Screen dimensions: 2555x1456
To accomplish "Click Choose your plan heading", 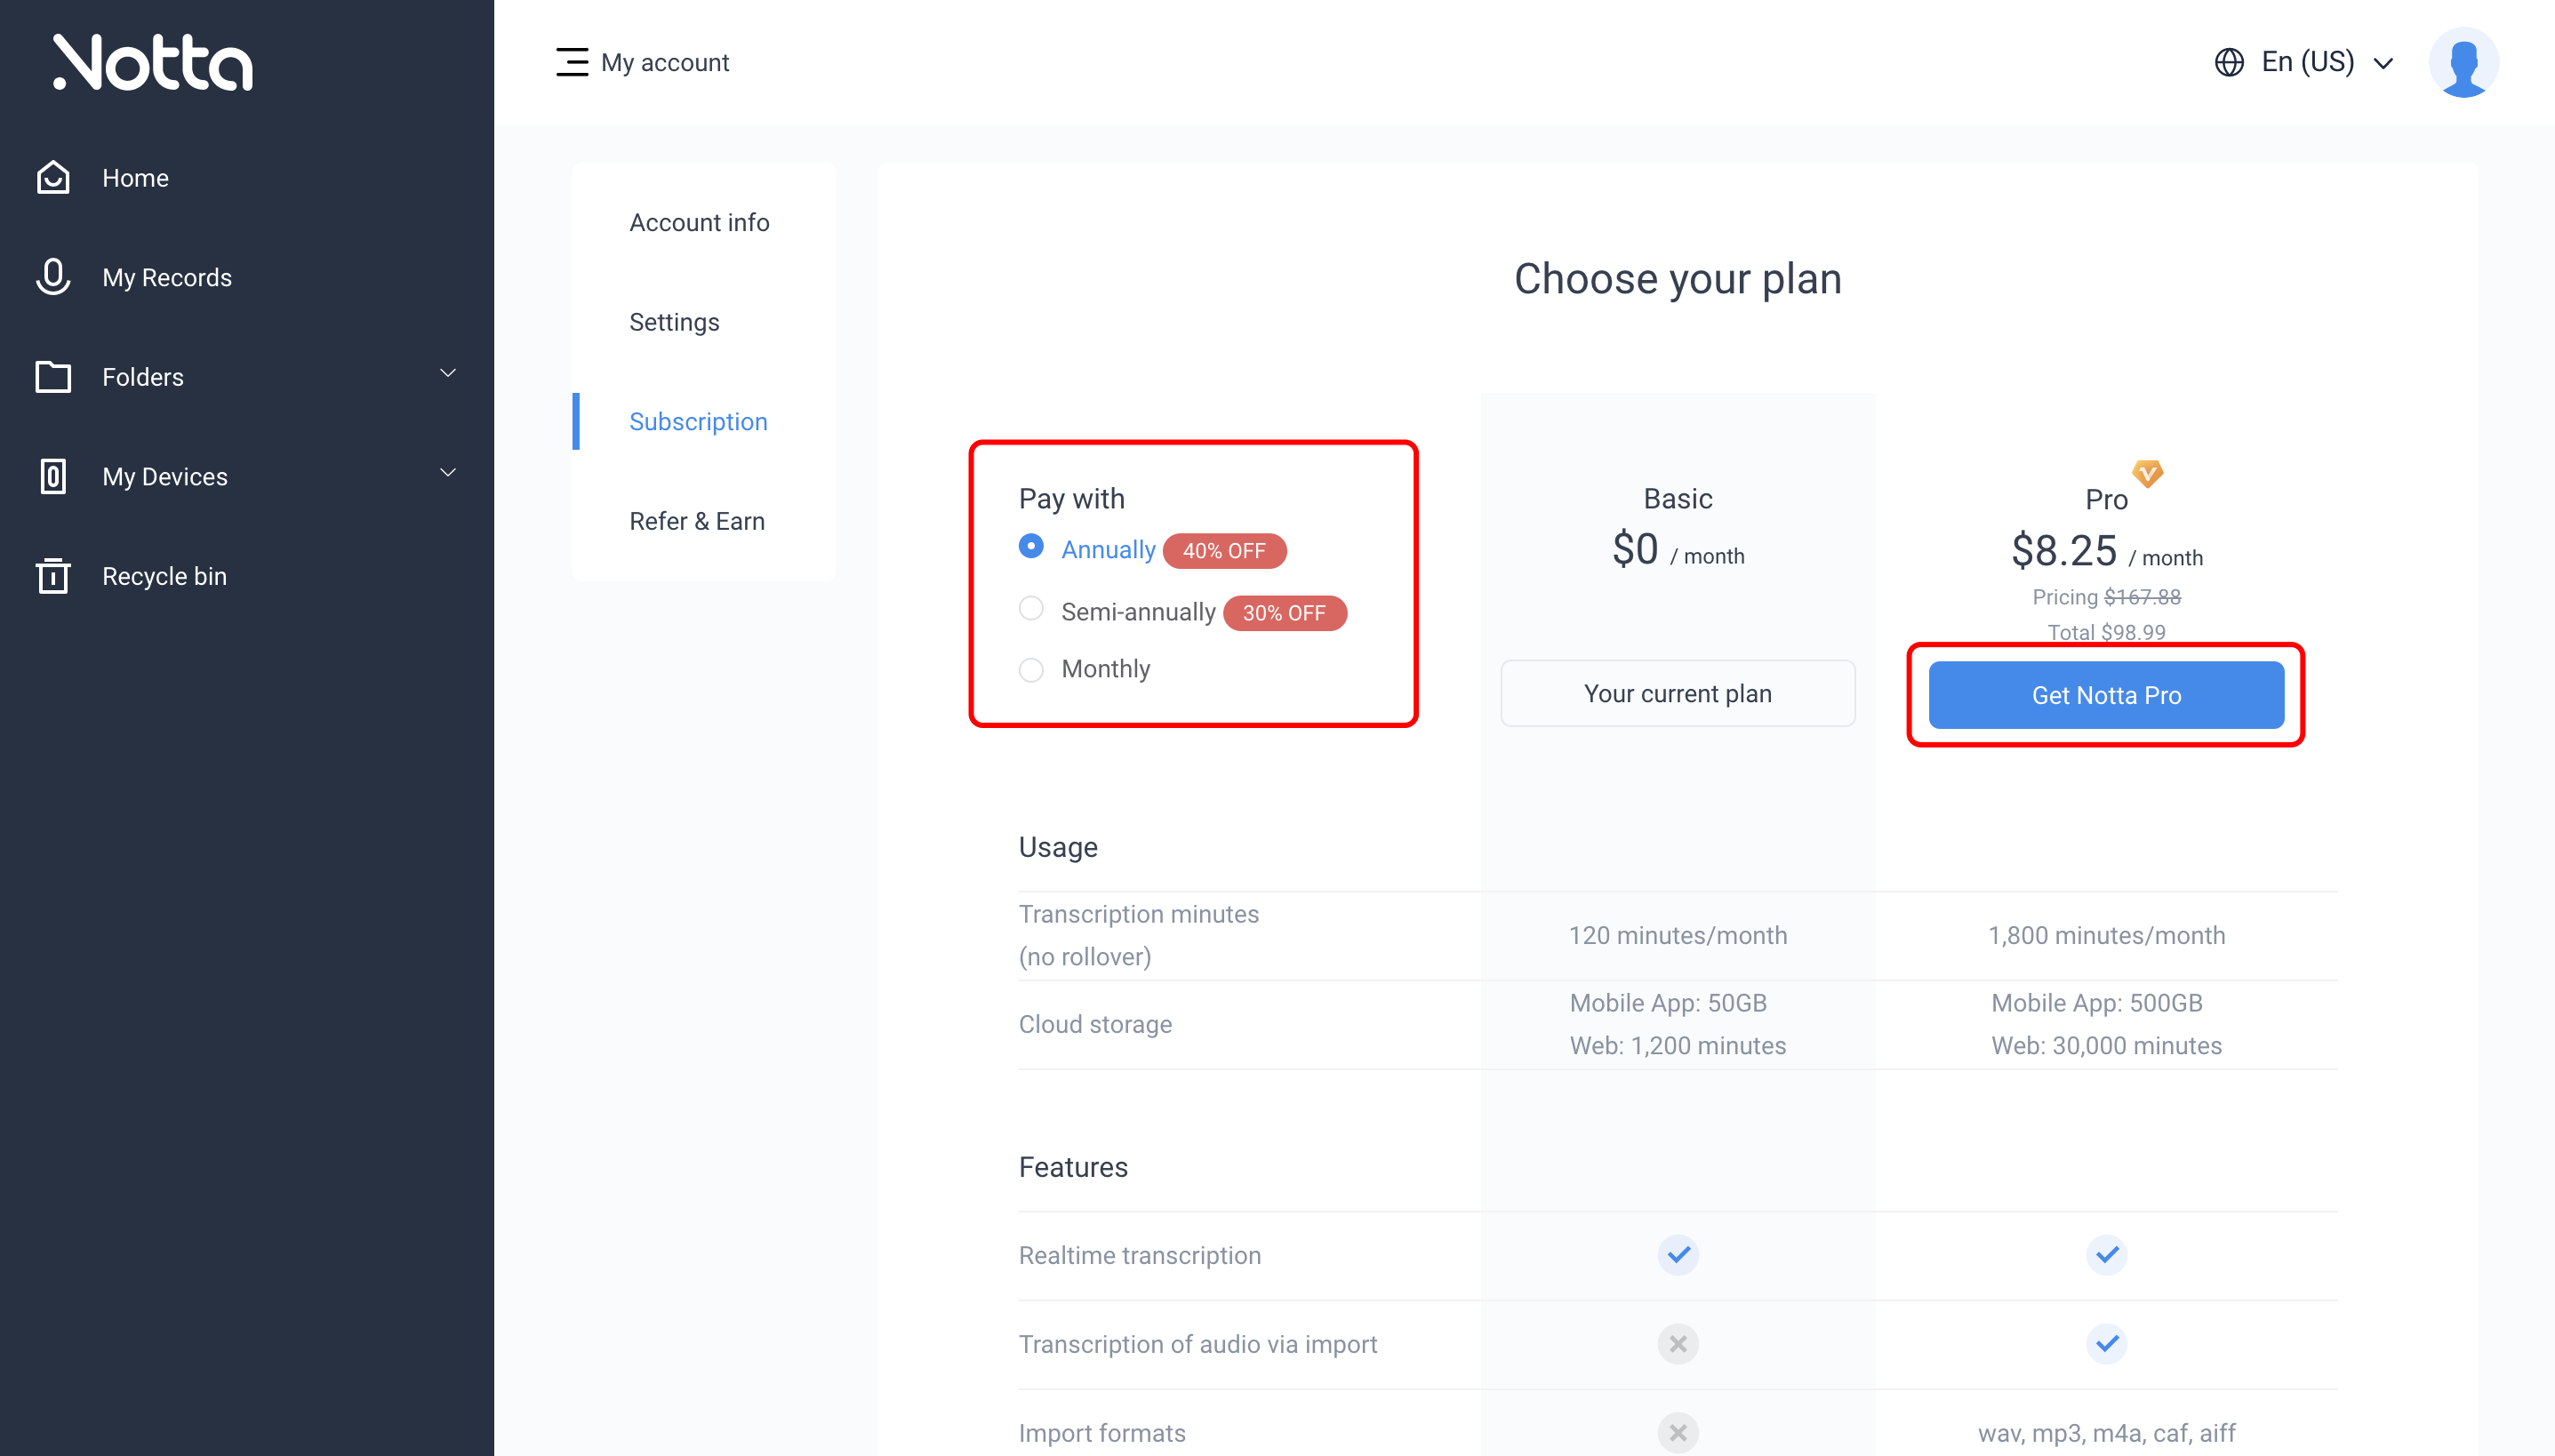I will 1678,278.
